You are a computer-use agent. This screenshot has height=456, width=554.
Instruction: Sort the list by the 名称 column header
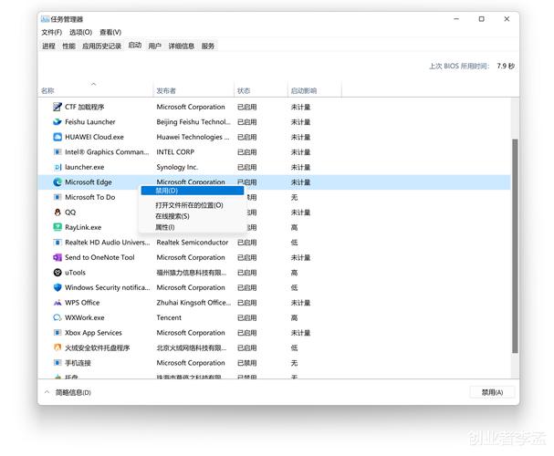tap(47, 90)
